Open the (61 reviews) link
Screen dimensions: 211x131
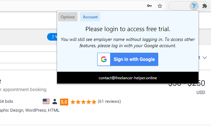(x=109, y=102)
